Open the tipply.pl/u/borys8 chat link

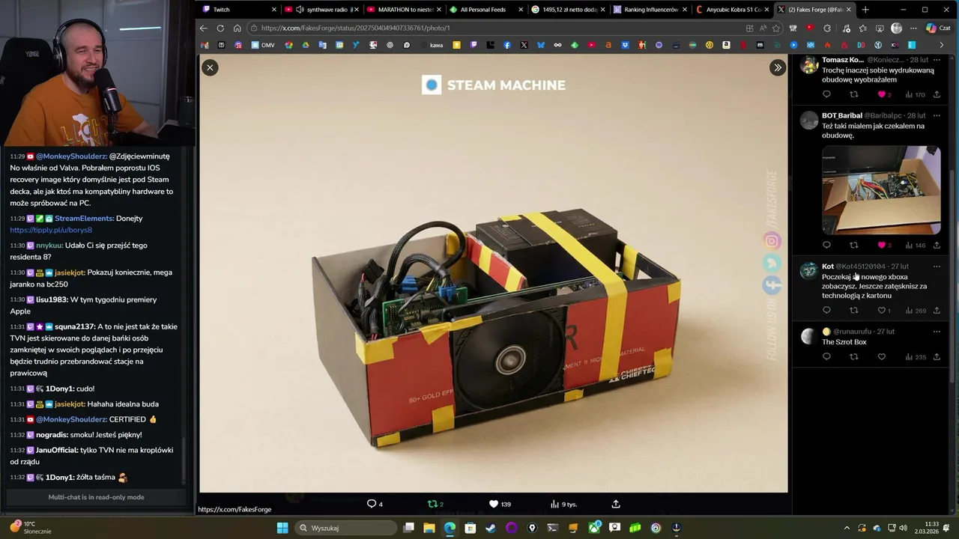51,230
